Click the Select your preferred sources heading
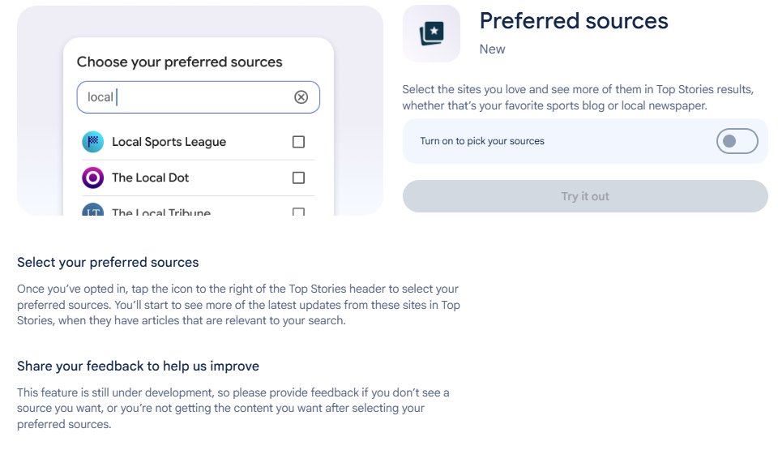Screen dimensions: 778x450 (x=108, y=262)
